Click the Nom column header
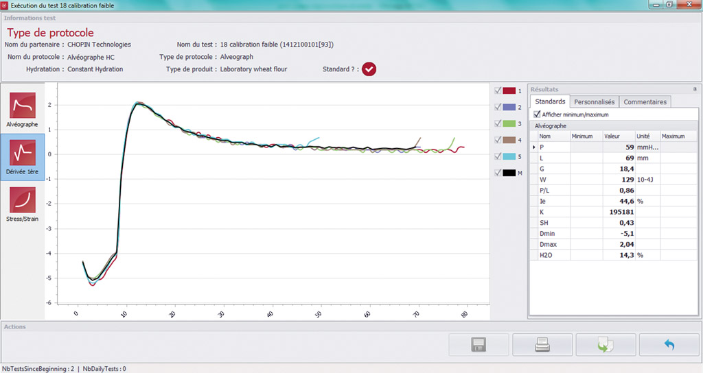 (x=553, y=136)
